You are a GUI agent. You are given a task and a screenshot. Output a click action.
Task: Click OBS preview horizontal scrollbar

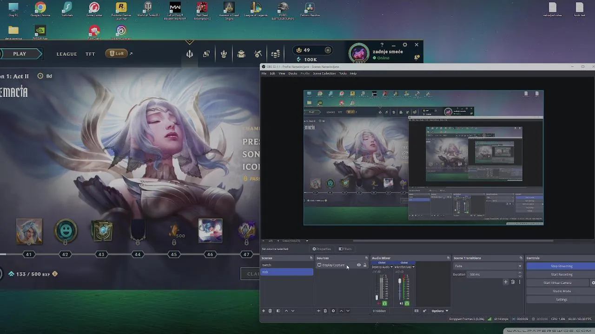(453, 241)
